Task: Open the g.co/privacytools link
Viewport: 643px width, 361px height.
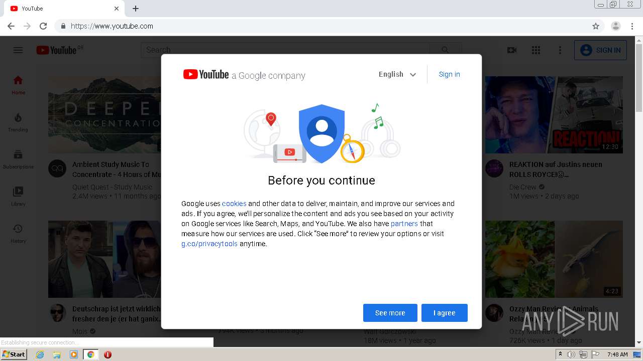Action: click(x=209, y=244)
